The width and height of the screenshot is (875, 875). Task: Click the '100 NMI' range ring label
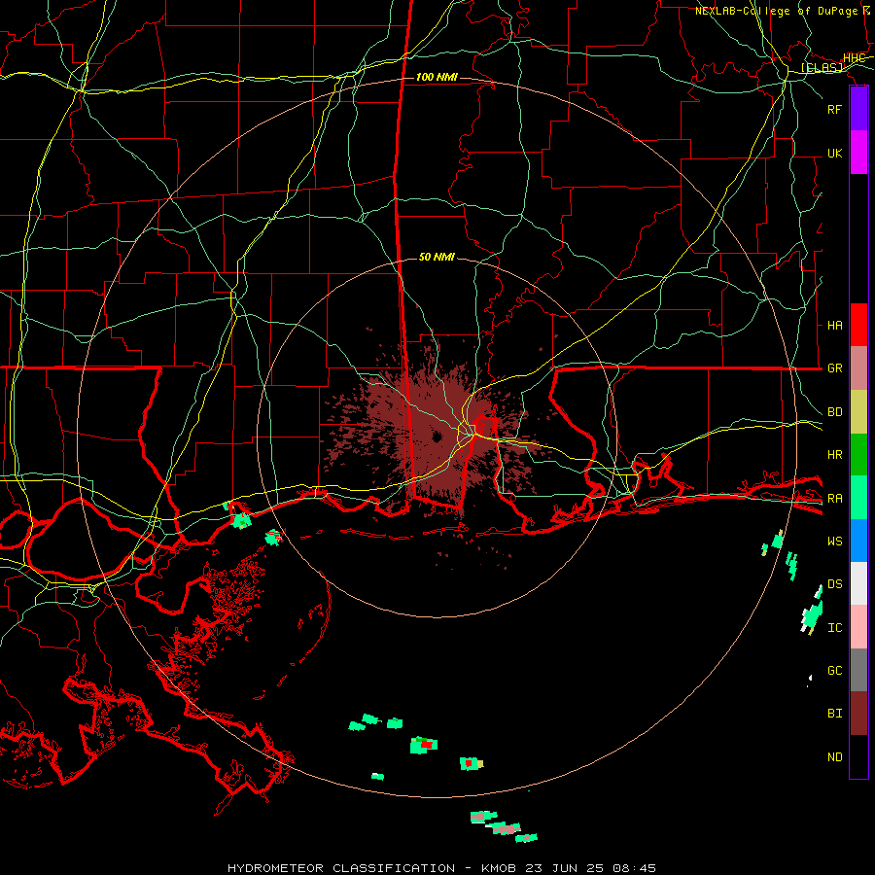coord(437,77)
